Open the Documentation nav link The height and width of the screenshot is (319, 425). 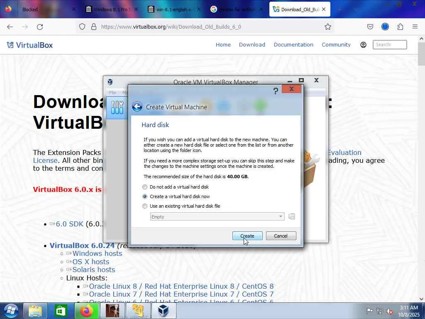pos(293,44)
